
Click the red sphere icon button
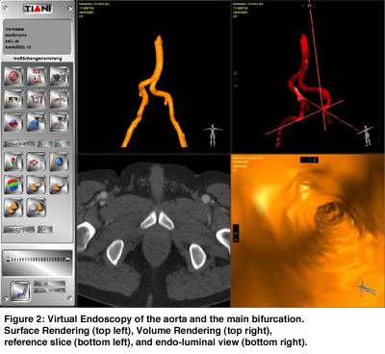pos(13,76)
